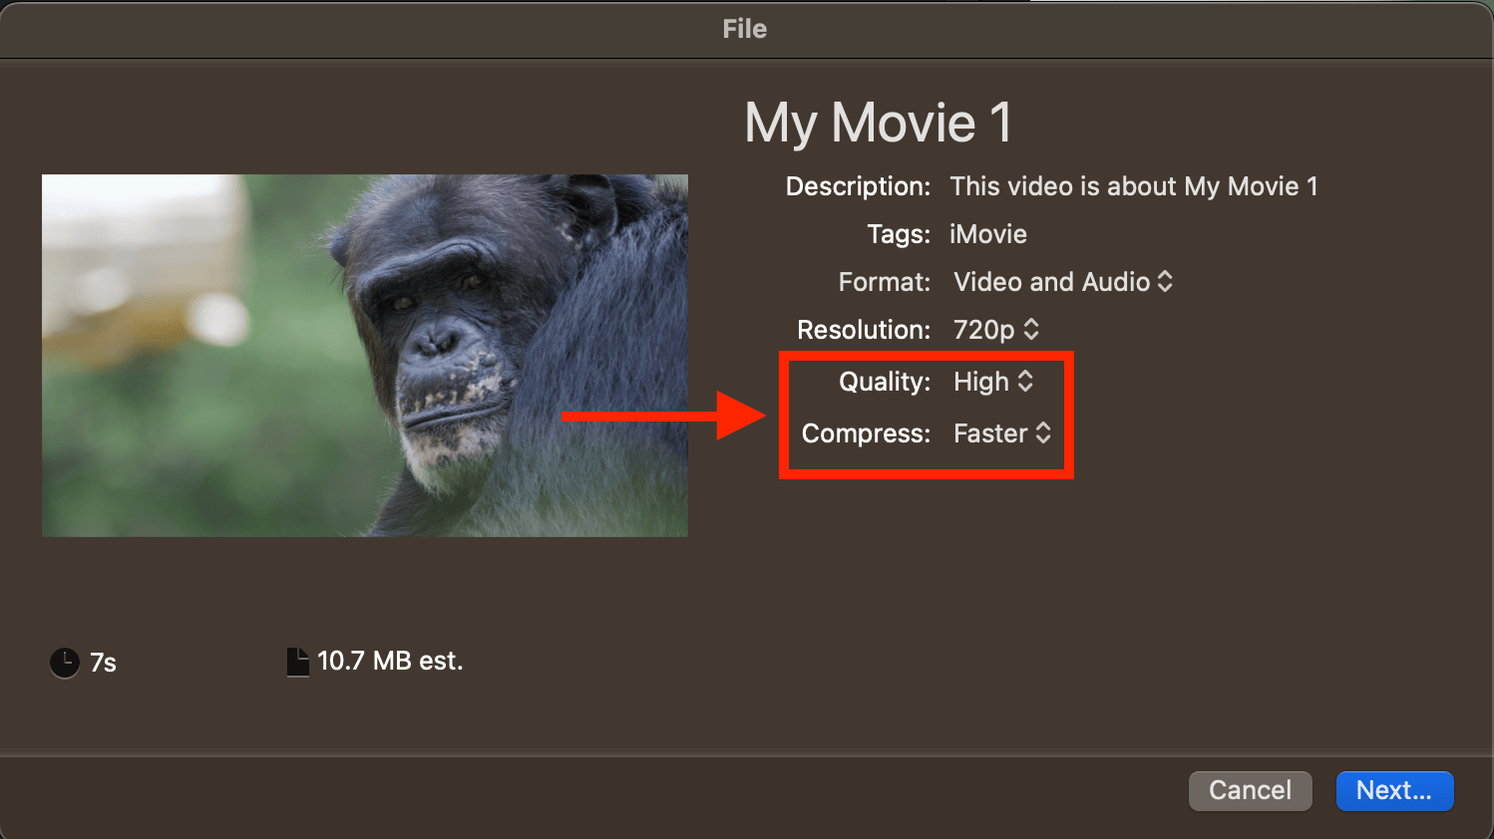Viewport: 1494px width, 839px height.
Task: Open the Format selector showing Video and Audio
Action: tap(1053, 282)
